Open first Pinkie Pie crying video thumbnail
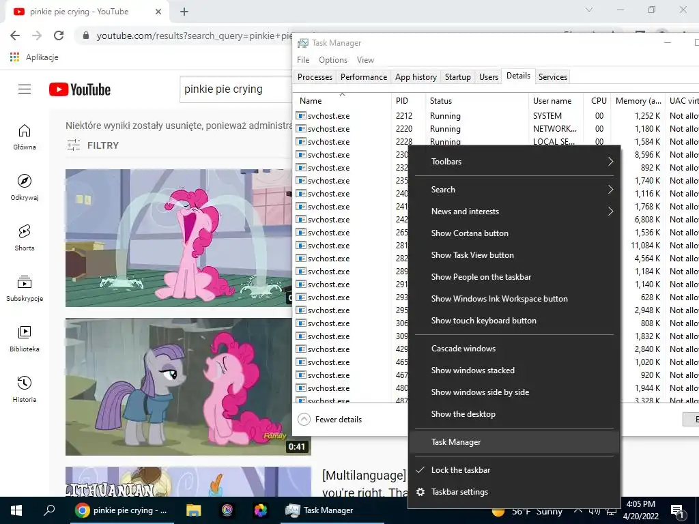This screenshot has width=699, height=524. point(179,238)
